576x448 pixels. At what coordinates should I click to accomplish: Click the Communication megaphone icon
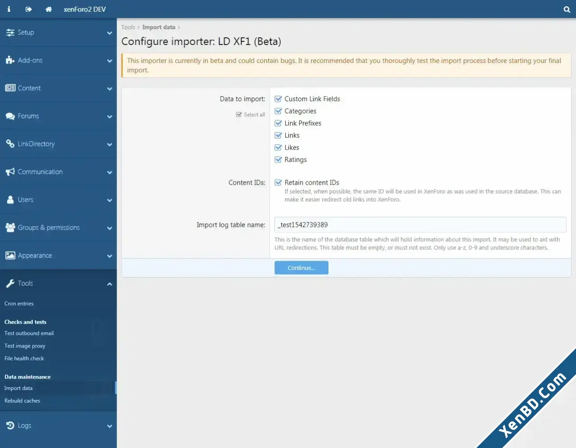pyautogui.click(x=10, y=172)
